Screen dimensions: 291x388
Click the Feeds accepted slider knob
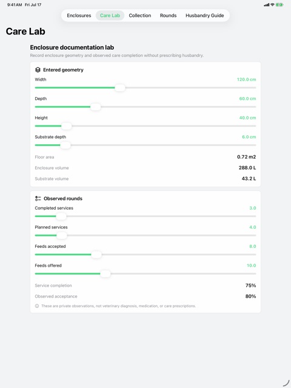(x=96, y=255)
